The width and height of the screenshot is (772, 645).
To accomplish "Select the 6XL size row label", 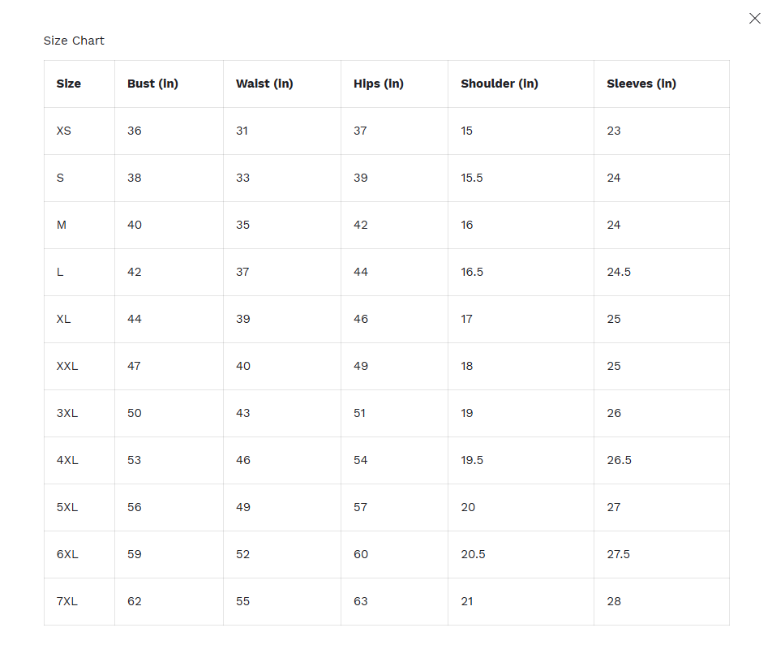I will pyautogui.click(x=67, y=554).
